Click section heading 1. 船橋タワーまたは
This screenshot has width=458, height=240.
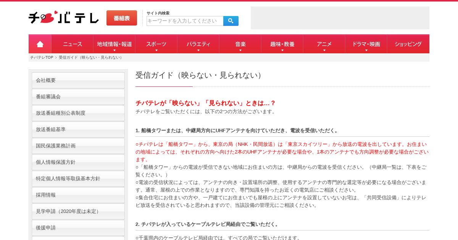pos(237,131)
